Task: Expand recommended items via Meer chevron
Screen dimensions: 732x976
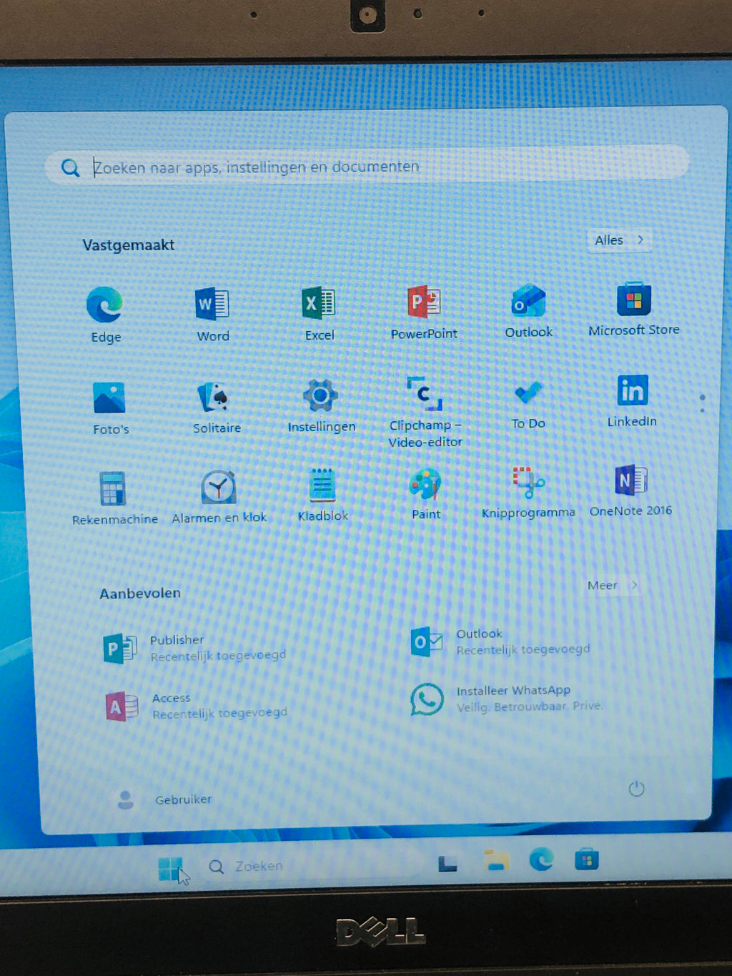Action: point(611,585)
